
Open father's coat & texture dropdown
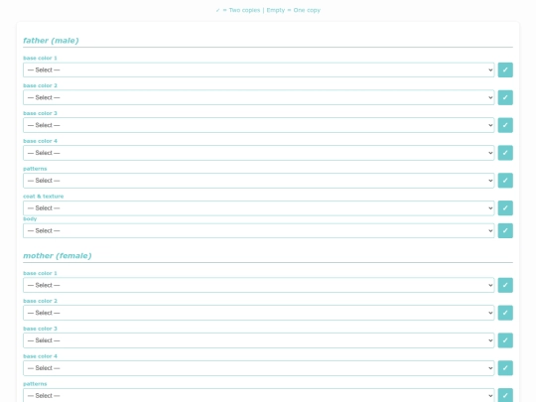tap(259, 208)
